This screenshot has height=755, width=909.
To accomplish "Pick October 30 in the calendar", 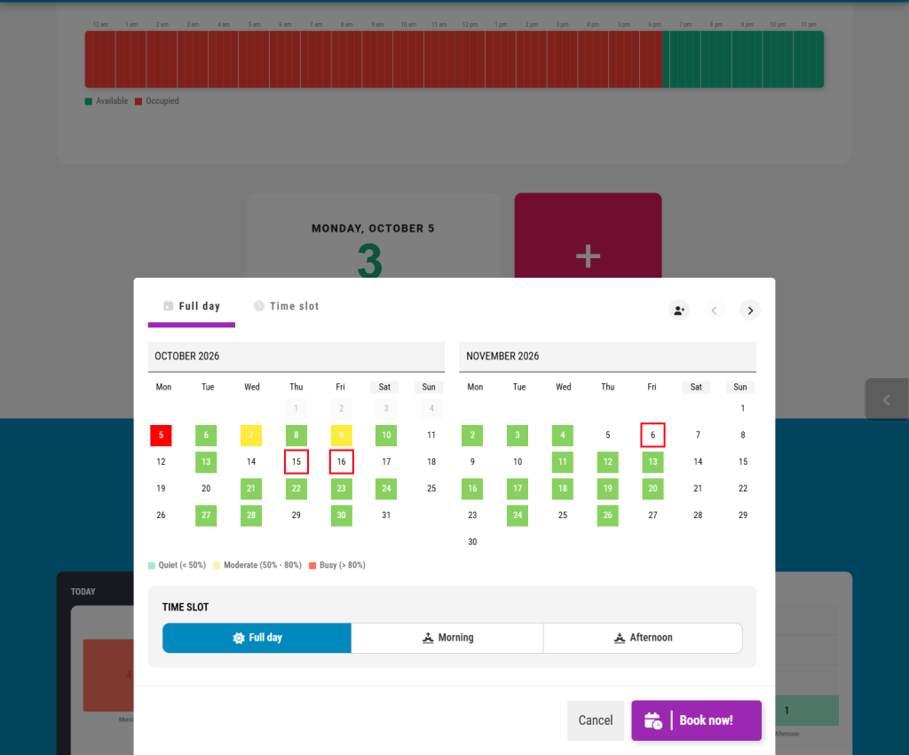I will point(342,515).
